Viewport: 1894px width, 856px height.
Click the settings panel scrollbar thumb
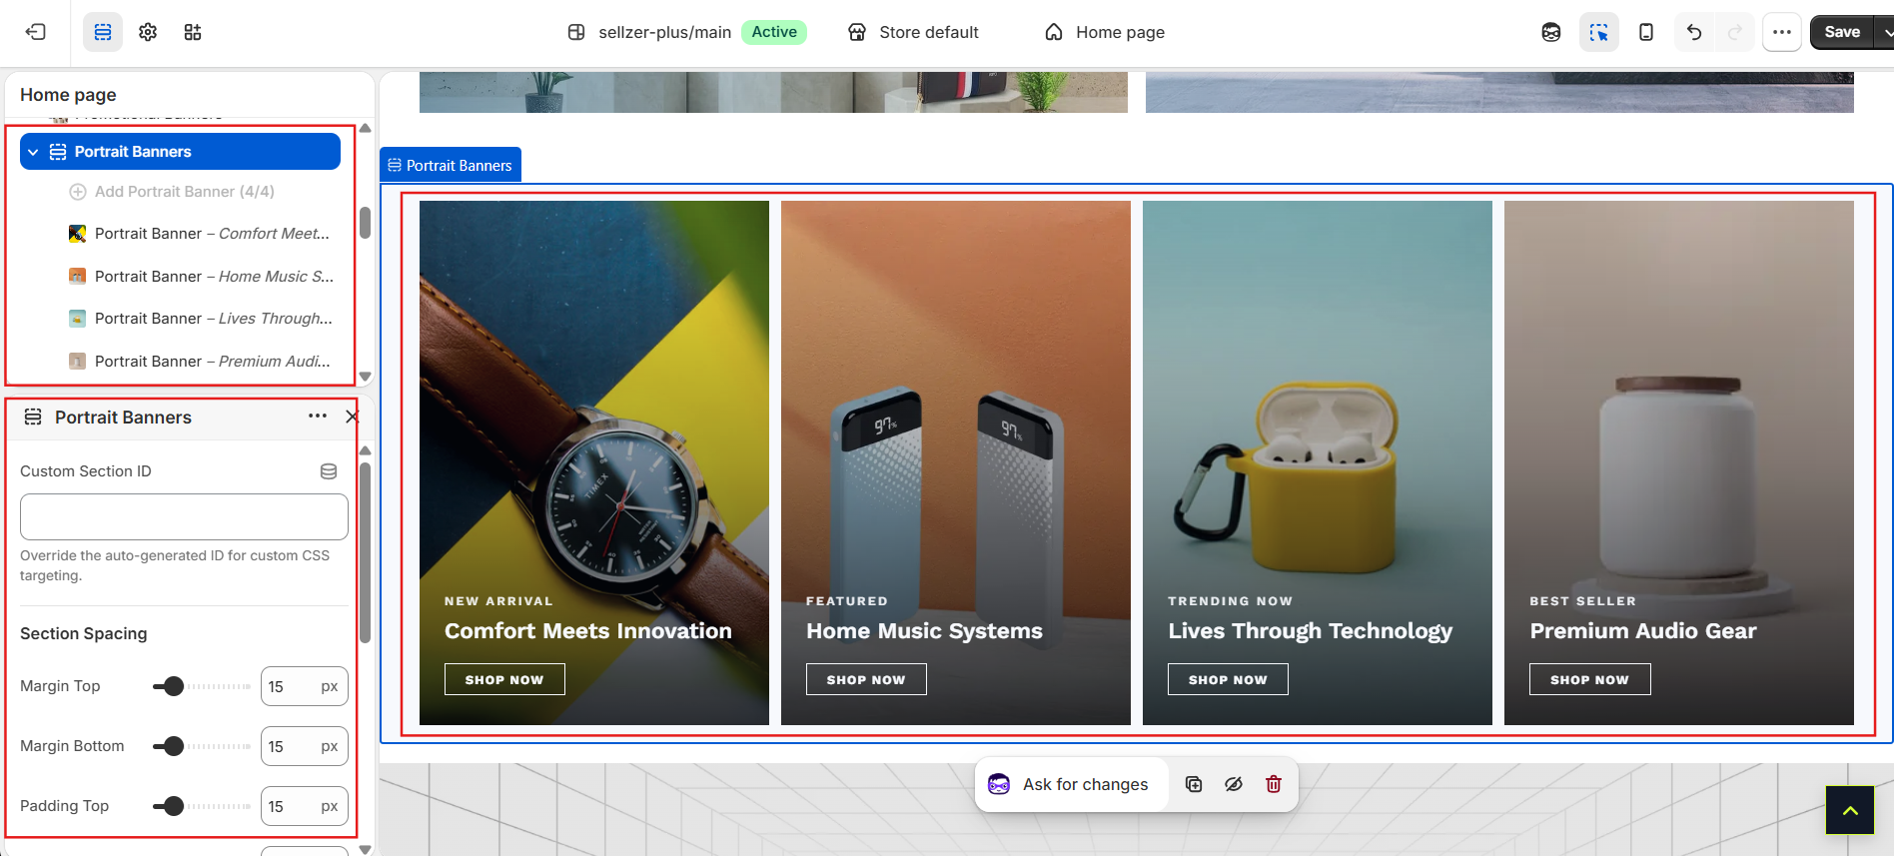pos(366,552)
